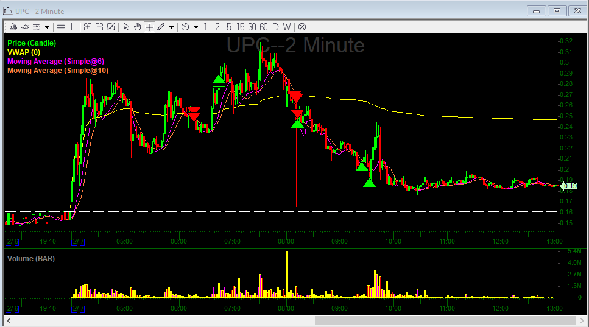Click the scrollbar right arrow
The width and height of the screenshot is (589, 327).
(582, 321)
